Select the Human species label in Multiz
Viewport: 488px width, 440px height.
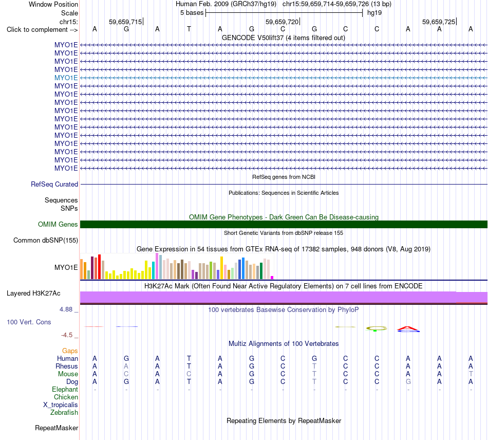coord(67,359)
